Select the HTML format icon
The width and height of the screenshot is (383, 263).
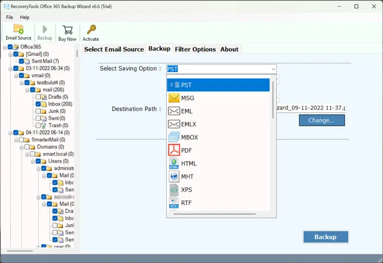[x=174, y=164]
